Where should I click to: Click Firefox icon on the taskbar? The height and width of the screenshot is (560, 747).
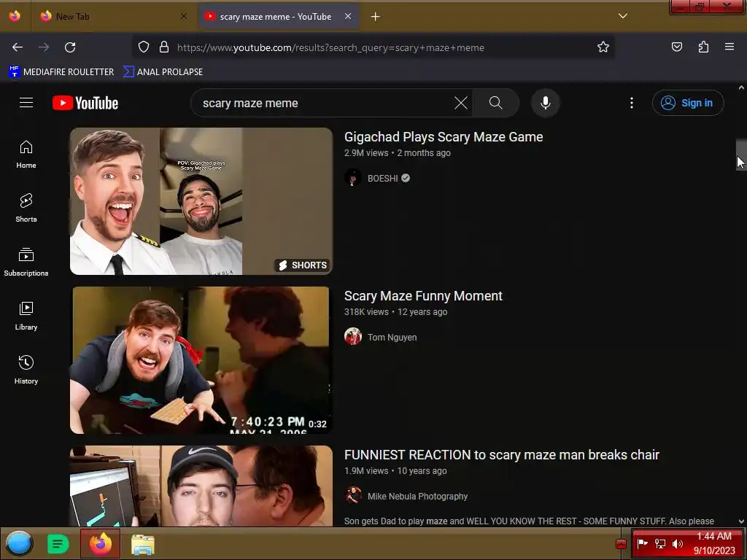pos(100,543)
